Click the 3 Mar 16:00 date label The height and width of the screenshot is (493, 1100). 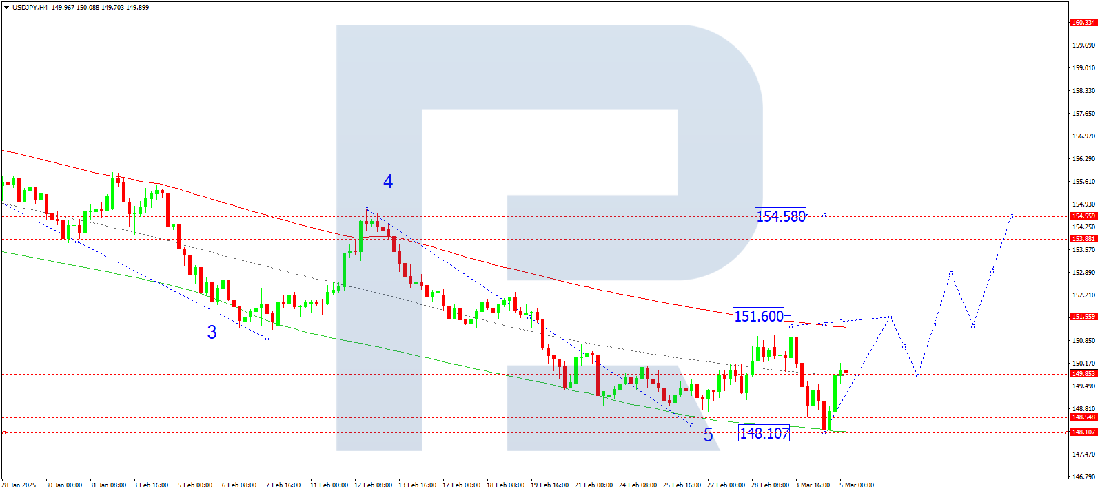coord(813,485)
